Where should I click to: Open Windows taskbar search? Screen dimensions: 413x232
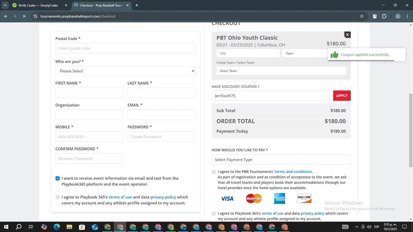tap(18, 227)
